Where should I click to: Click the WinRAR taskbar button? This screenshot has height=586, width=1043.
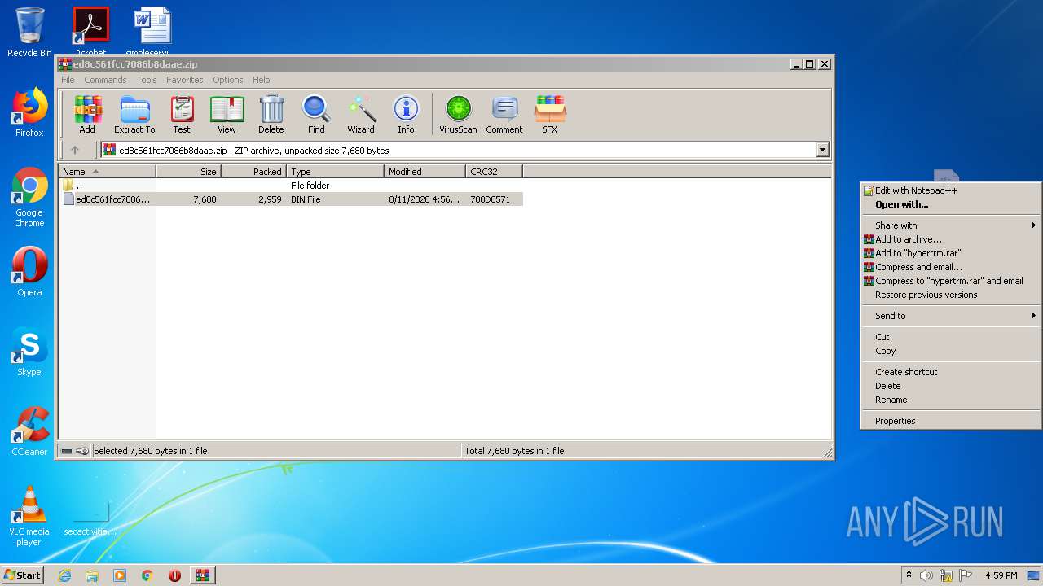tap(202, 575)
